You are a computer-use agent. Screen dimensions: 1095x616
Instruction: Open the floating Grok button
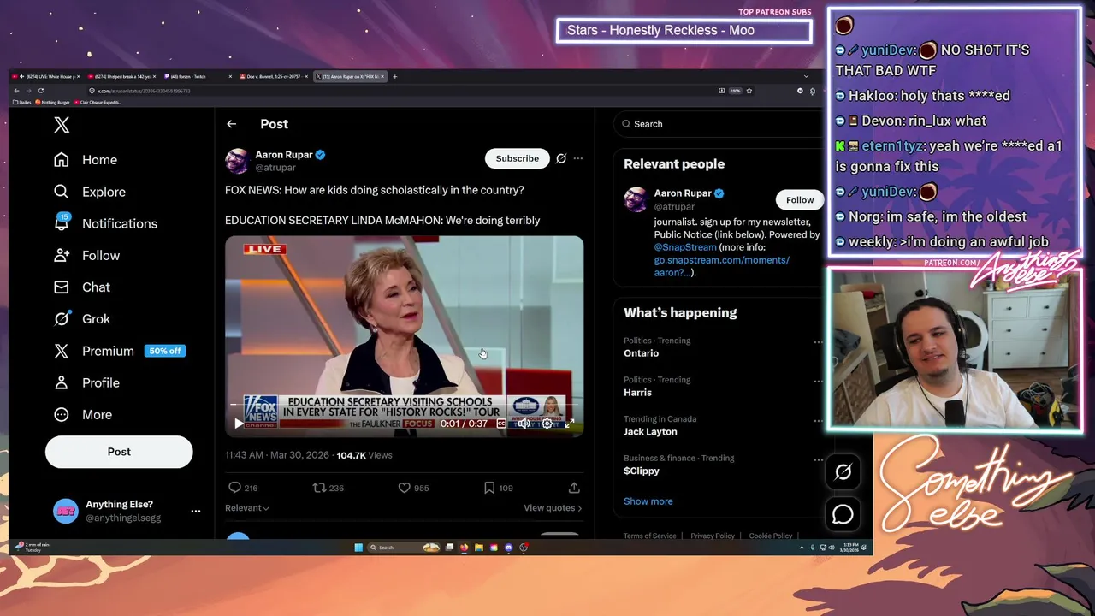(843, 472)
